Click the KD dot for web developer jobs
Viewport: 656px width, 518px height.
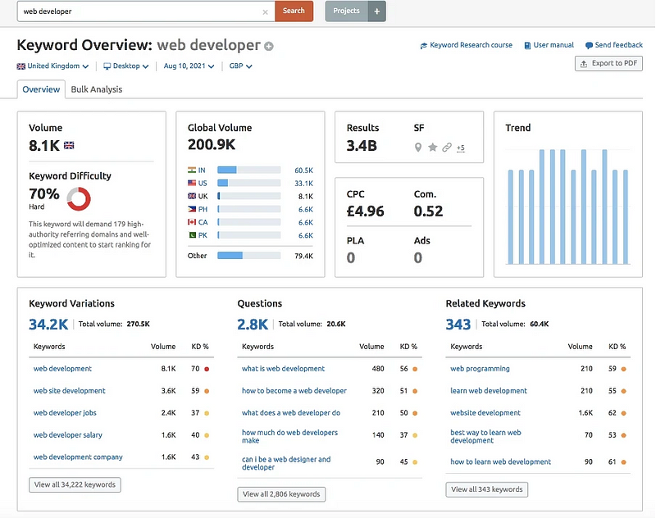pos(207,413)
